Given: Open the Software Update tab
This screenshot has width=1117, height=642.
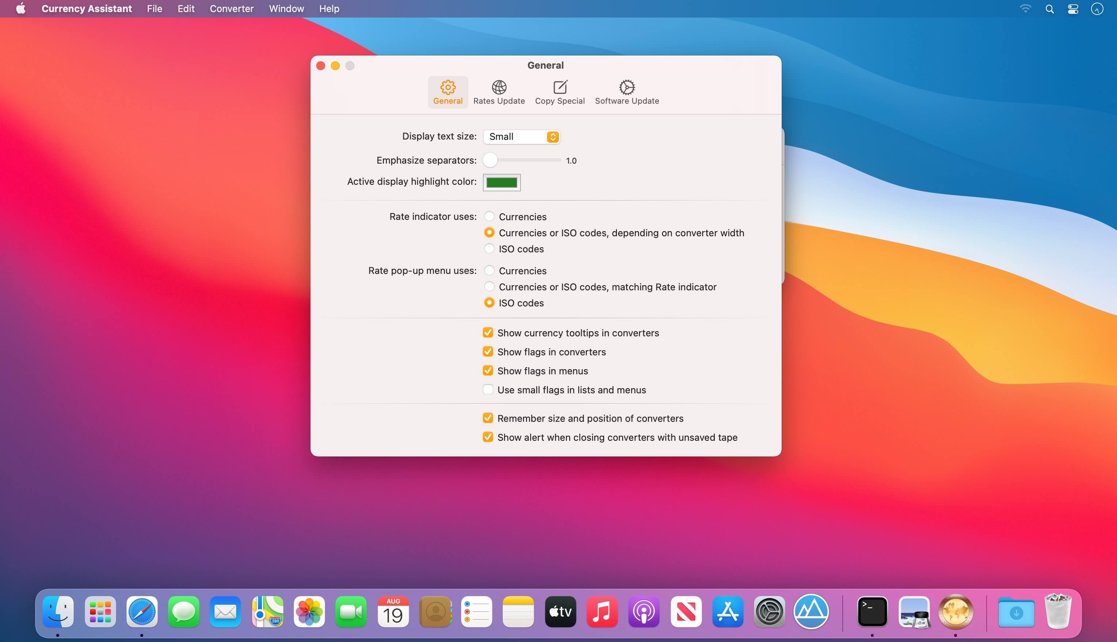Looking at the screenshot, I should (x=627, y=92).
